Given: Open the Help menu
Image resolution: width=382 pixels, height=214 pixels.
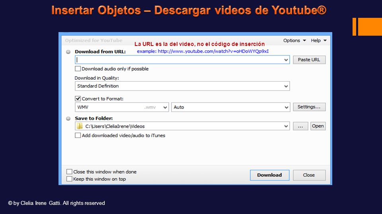Looking at the screenshot, I should click(318, 40).
